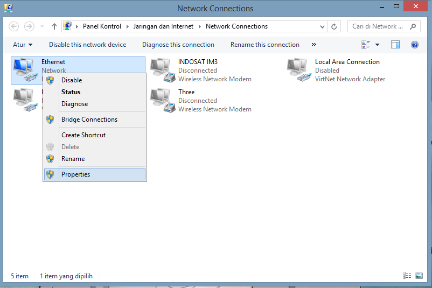Click the Cari di Network search field
Screen dimensions: 432x288
tap(377, 26)
